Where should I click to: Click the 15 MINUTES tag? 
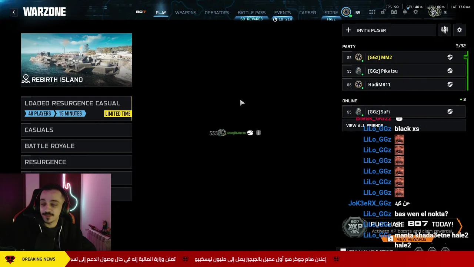(x=70, y=114)
